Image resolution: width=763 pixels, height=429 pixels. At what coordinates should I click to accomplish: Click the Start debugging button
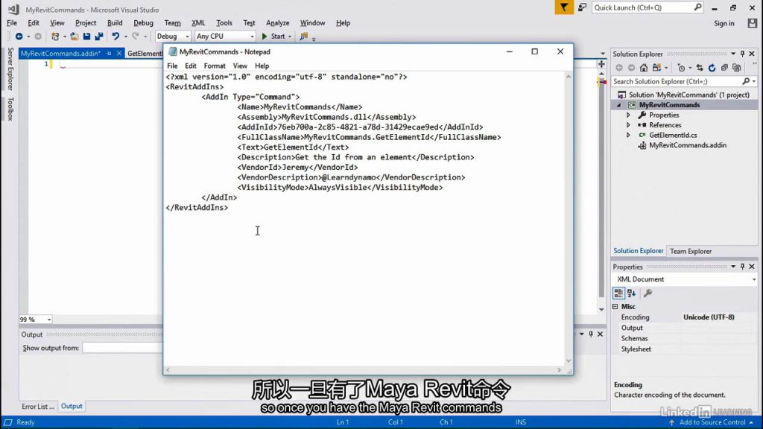[x=273, y=36]
